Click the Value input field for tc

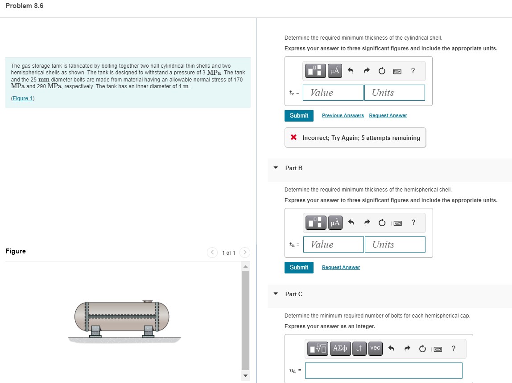point(333,92)
